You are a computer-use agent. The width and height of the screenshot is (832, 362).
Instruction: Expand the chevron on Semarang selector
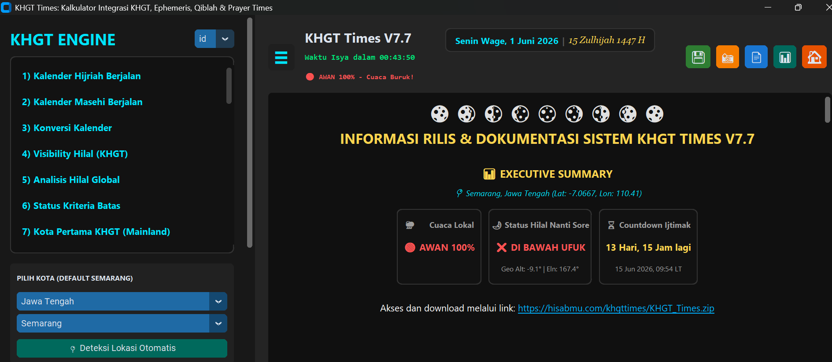click(218, 323)
